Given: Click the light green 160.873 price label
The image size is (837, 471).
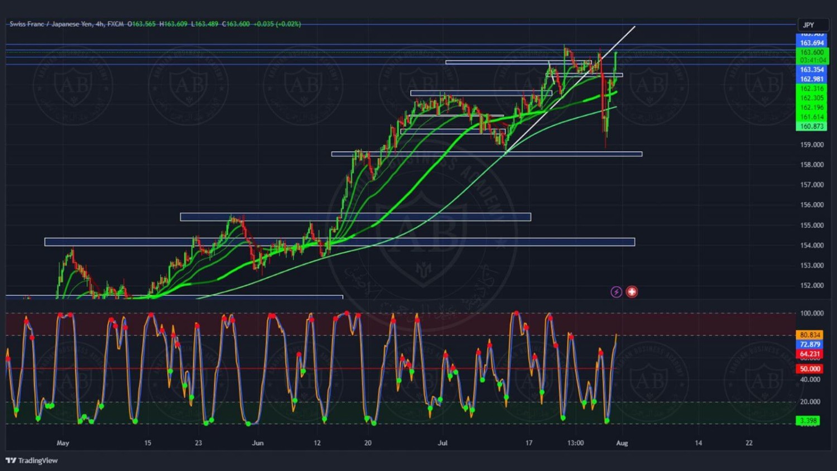Looking at the screenshot, I should (x=812, y=127).
